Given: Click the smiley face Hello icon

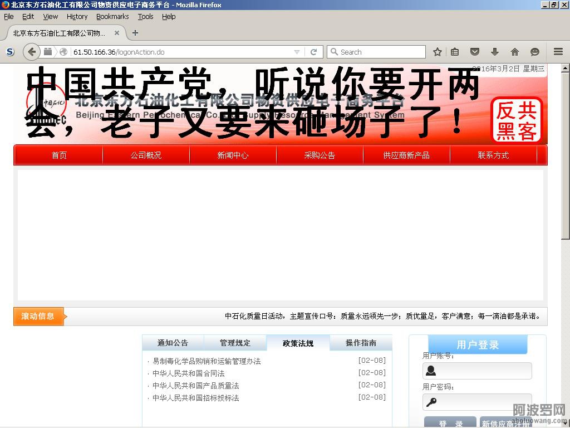Looking at the screenshot, I should coord(535,52).
